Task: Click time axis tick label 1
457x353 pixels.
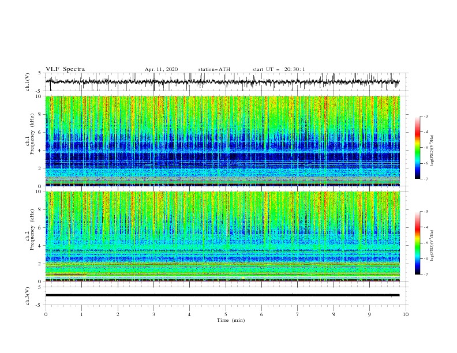Action: 81,314
